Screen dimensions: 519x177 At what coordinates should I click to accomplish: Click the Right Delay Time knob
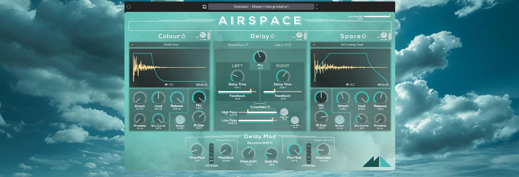[x=282, y=76]
